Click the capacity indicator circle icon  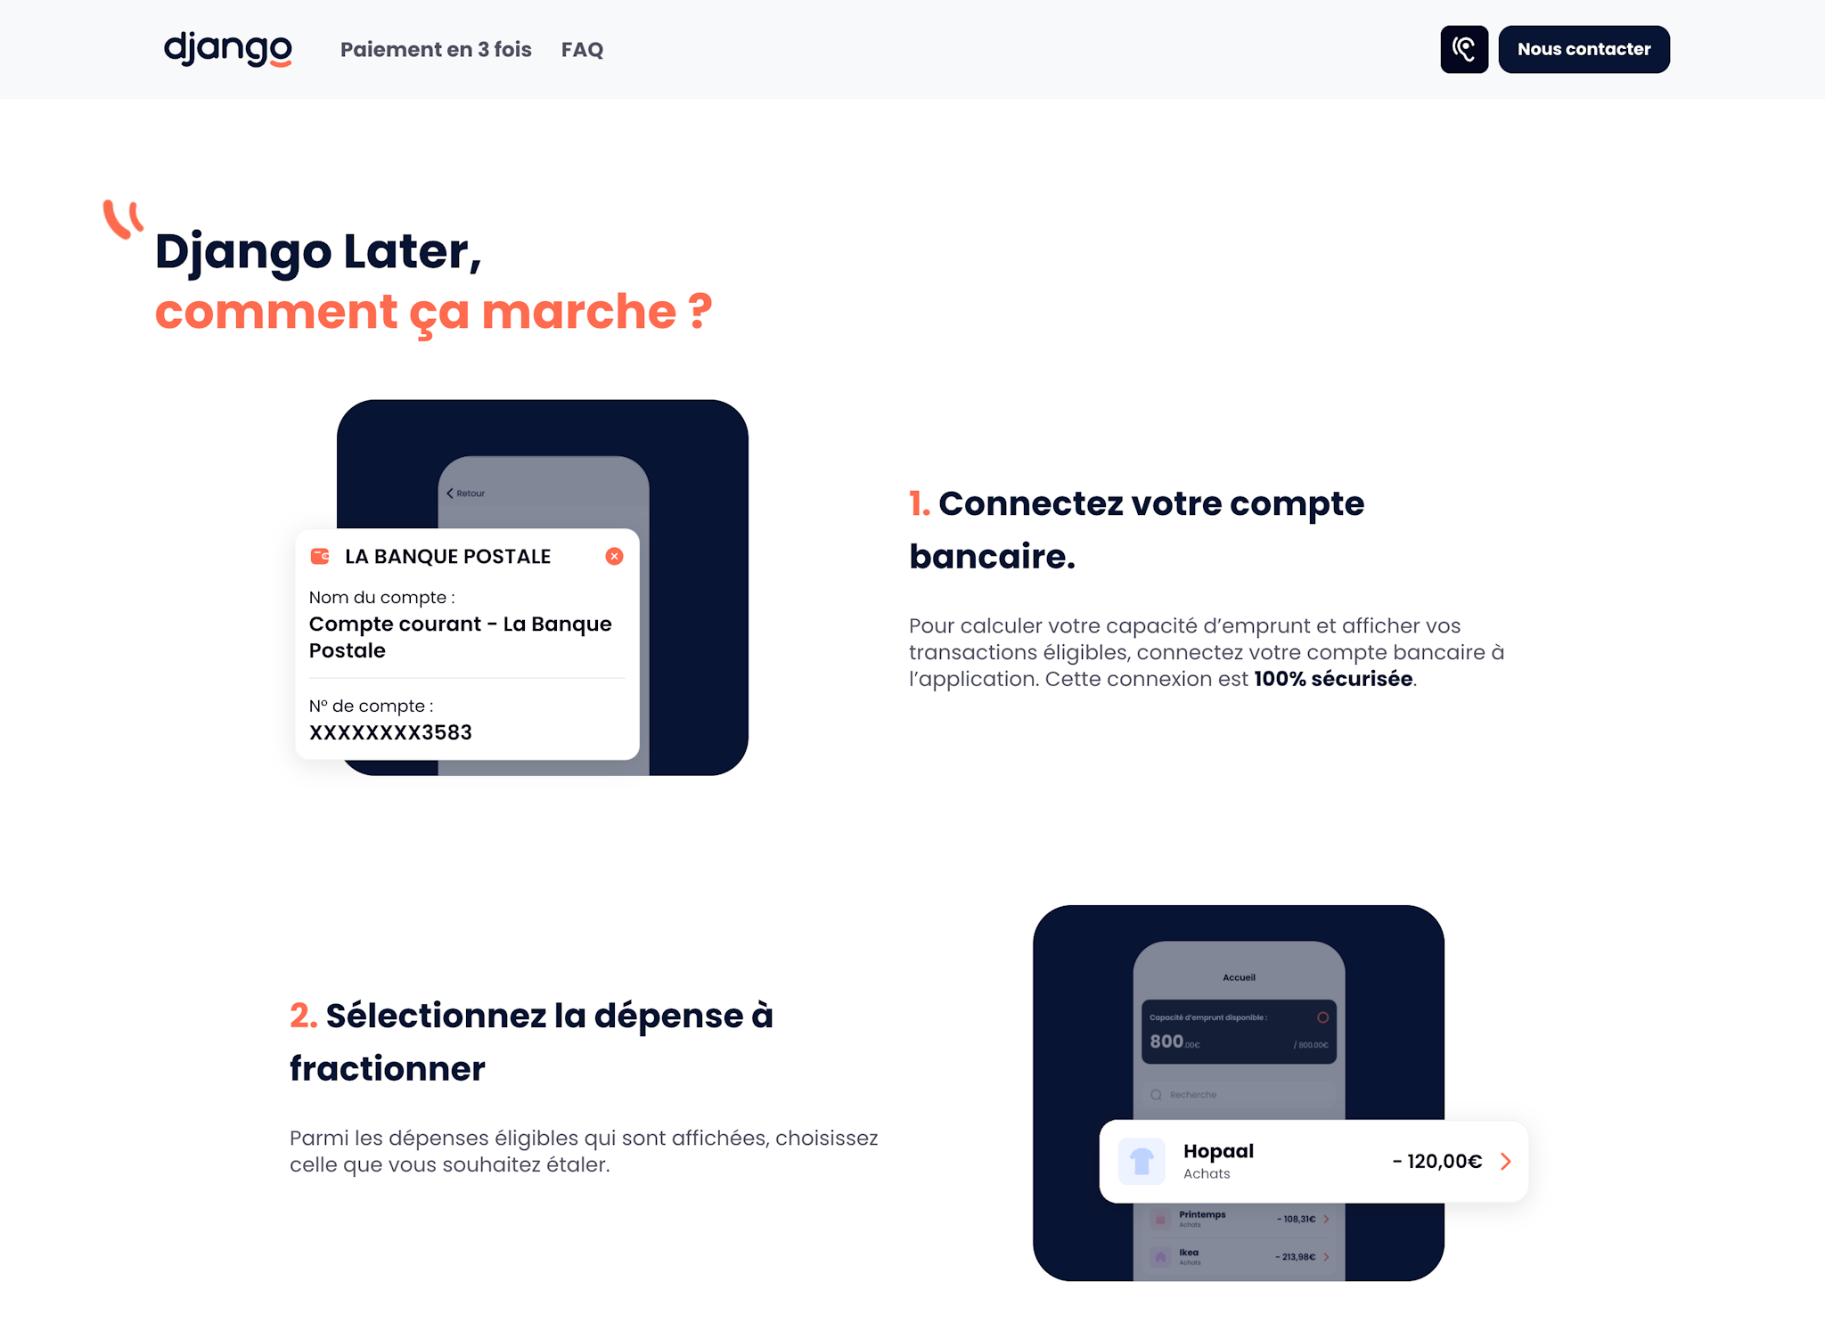pos(1325,1018)
